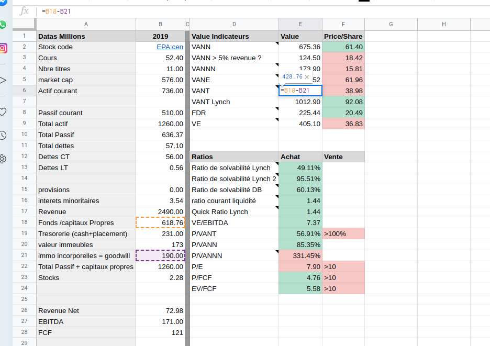This screenshot has width=490, height=346.
Task: Open Instagram from the sidebar
Action: pos(3,48)
